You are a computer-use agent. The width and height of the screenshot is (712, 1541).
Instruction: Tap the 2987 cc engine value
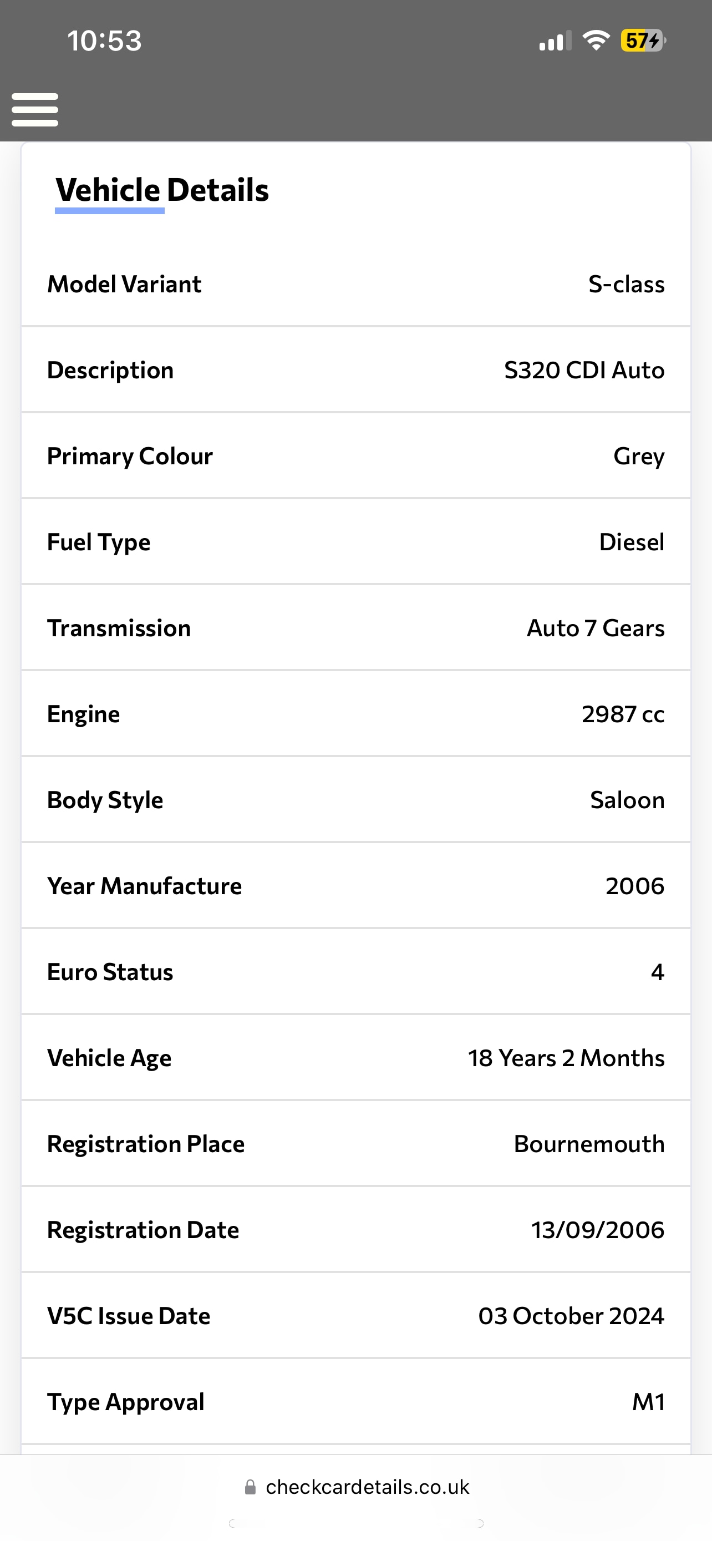[x=622, y=714]
